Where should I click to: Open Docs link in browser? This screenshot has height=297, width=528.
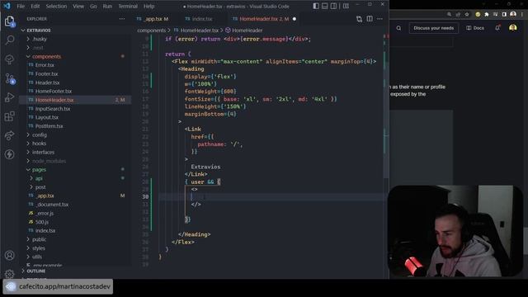[475, 28]
